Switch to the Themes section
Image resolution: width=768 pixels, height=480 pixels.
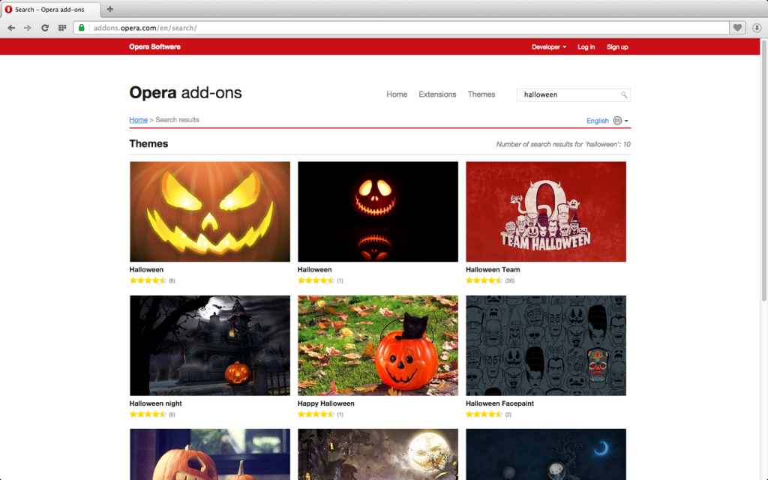coord(481,94)
